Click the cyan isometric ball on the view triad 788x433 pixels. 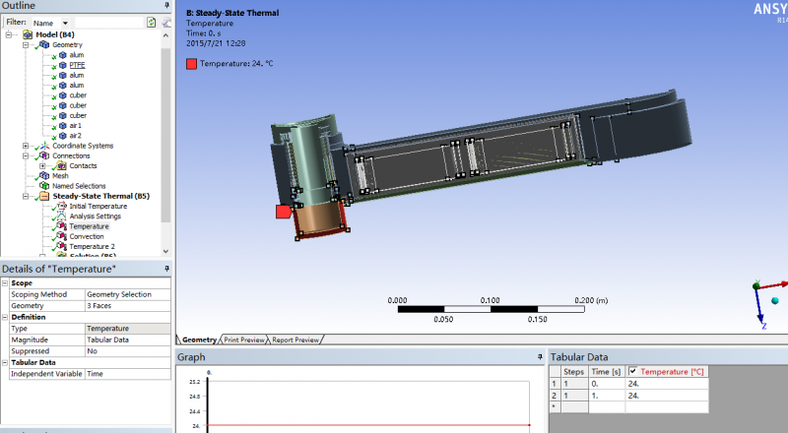click(775, 300)
